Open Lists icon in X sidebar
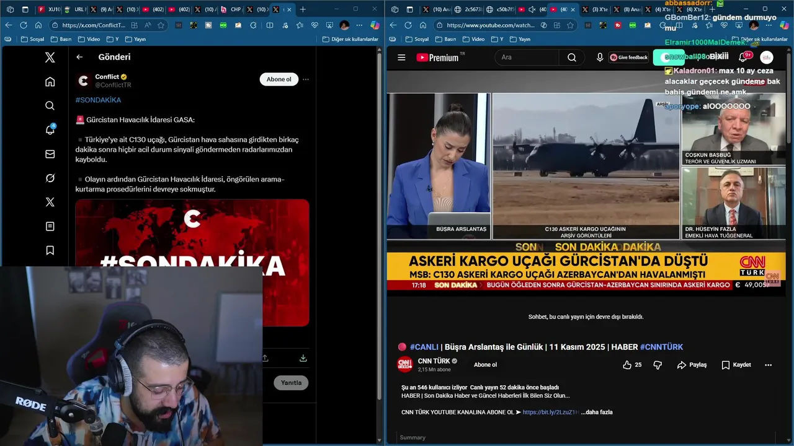794x446 pixels. 50,226
